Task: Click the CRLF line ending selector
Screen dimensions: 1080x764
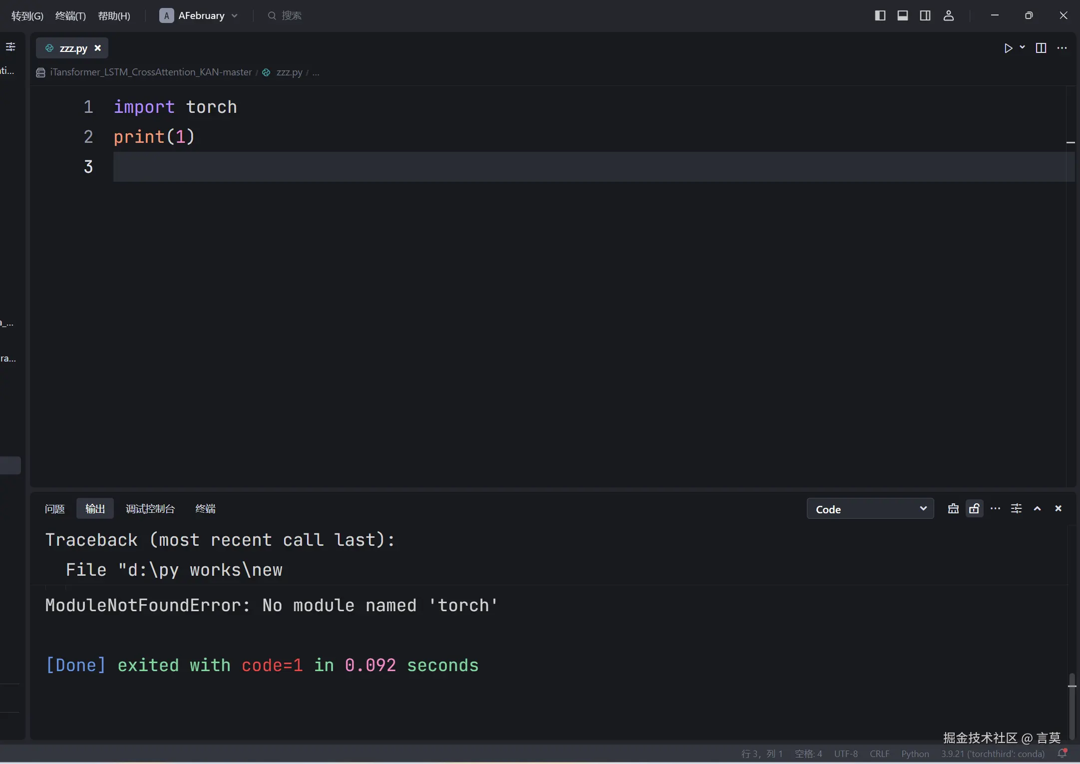Action: [x=879, y=754]
